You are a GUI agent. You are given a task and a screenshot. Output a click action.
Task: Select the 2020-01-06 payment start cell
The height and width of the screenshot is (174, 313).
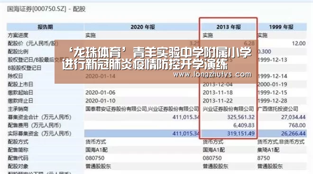101,93
